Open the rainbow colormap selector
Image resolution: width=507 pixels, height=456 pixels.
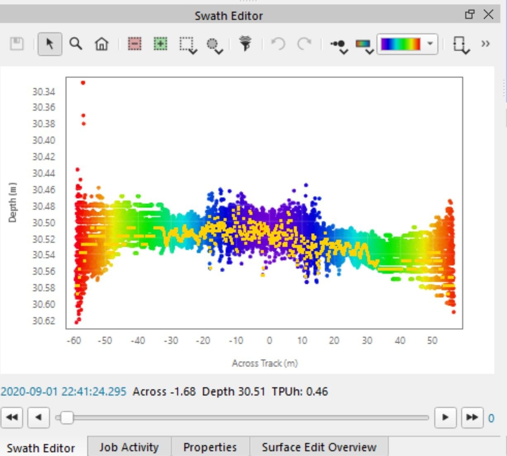click(x=407, y=44)
